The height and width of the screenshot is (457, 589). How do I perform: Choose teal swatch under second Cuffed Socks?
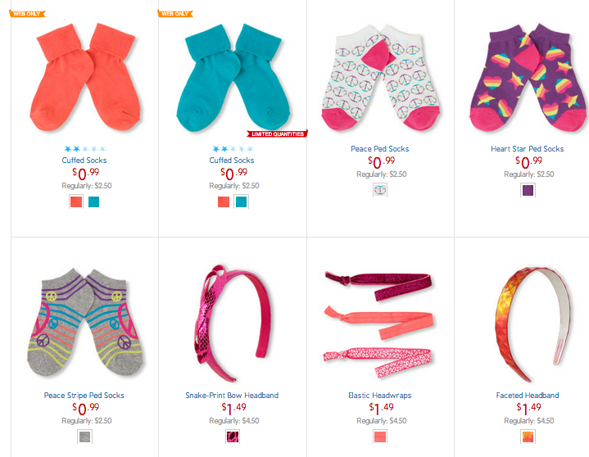click(x=241, y=201)
